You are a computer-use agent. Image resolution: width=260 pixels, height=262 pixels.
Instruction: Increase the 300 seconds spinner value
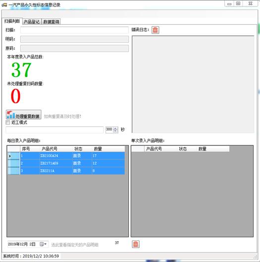115,128
